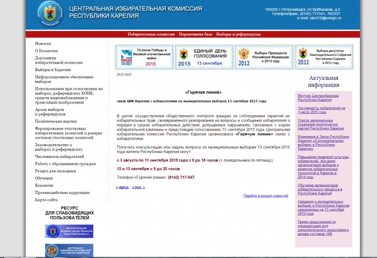The width and height of the screenshot is (377, 258).
Task: Go to previous news via « пред.
Action: [122, 187]
